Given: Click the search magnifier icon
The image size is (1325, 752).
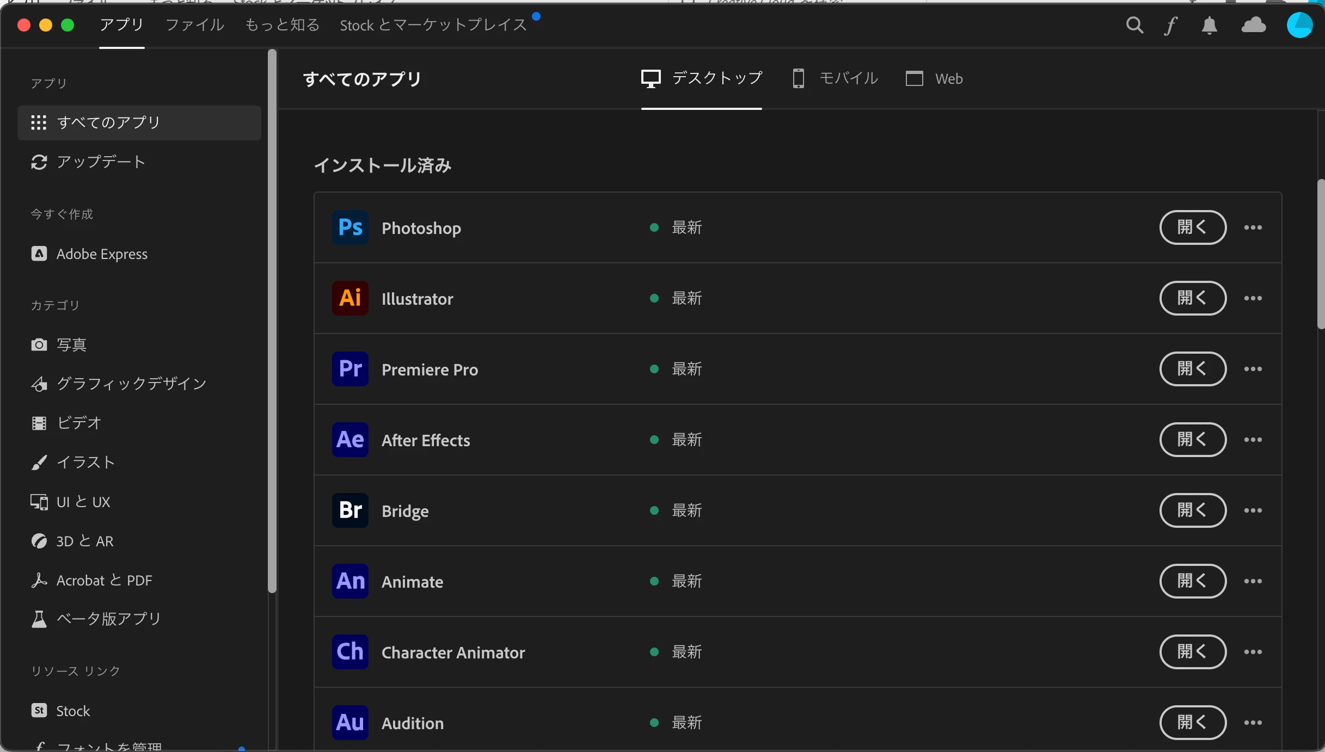Looking at the screenshot, I should 1134,25.
